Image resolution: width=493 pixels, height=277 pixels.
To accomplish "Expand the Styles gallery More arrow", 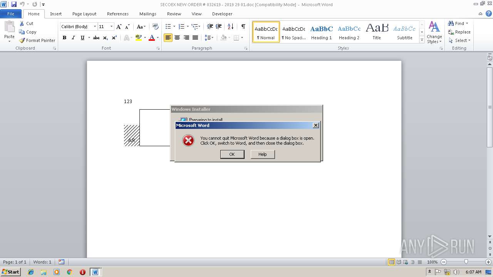I will tap(422, 40).
